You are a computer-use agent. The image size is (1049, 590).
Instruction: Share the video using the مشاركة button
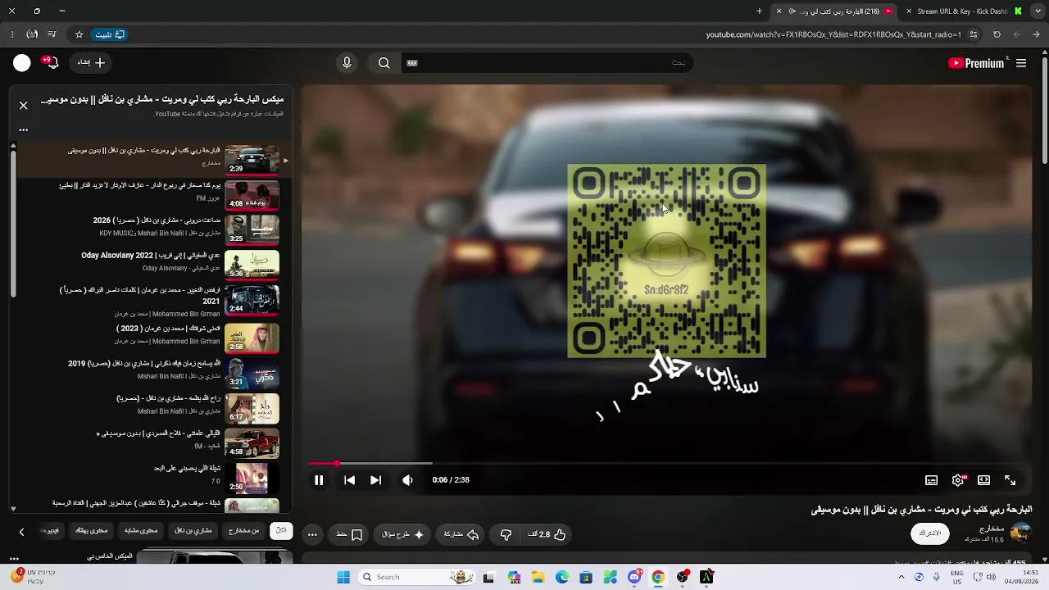coord(461,534)
